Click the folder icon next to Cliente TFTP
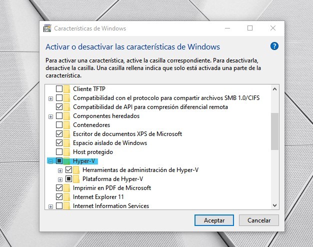 tap(67, 89)
